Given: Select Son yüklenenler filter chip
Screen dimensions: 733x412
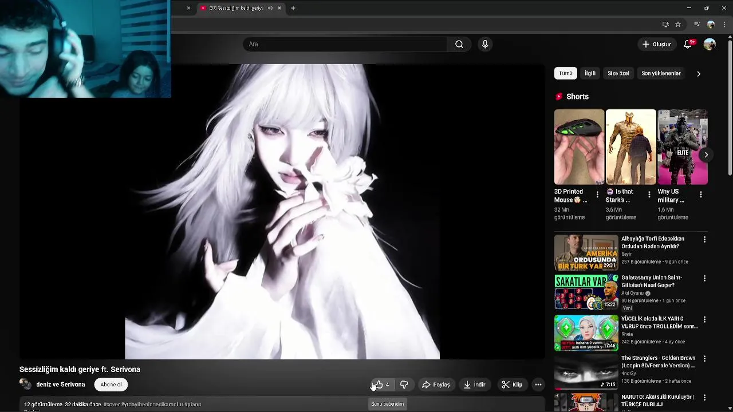Looking at the screenshot, I should 661,73.
